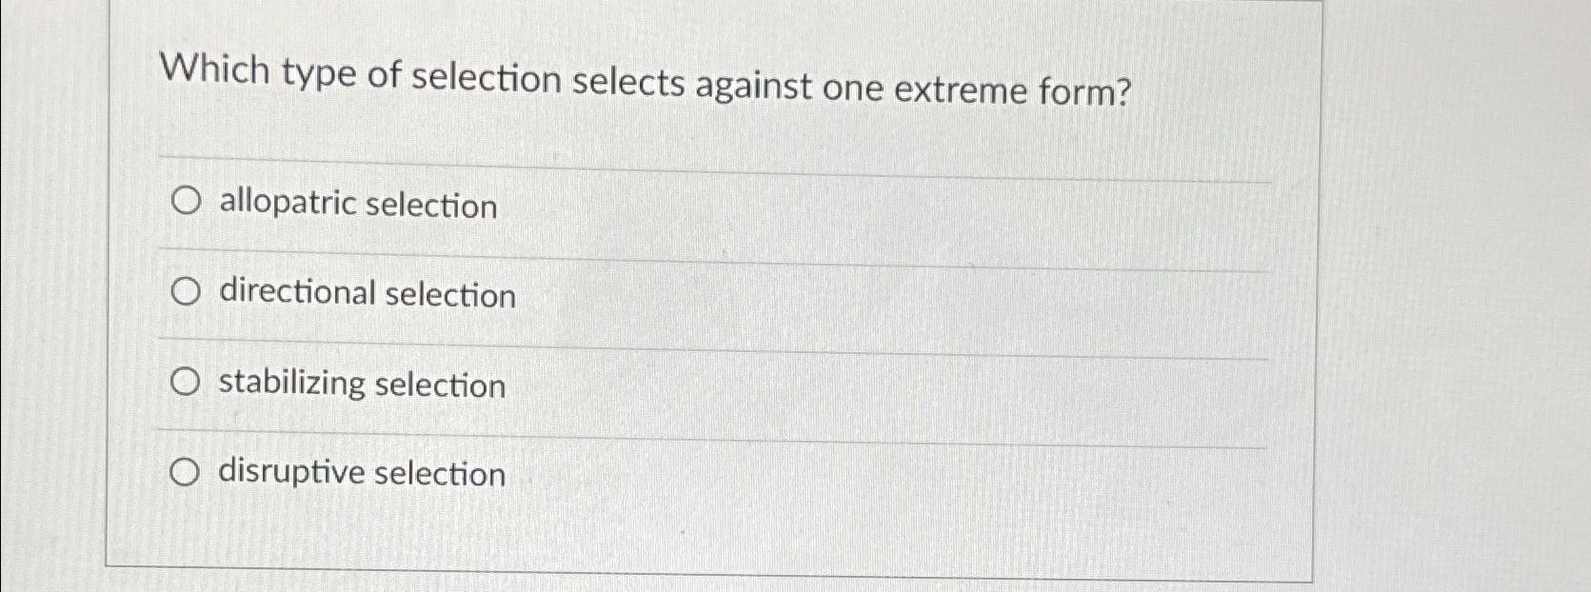Click the empty circle beside allopatric selection
Screen dimensions: 1591x592
[187, 201]
